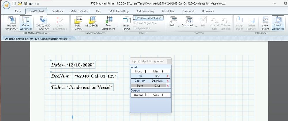Click the Title math region
Screen dimensions: 288x121
click(82, 87)
